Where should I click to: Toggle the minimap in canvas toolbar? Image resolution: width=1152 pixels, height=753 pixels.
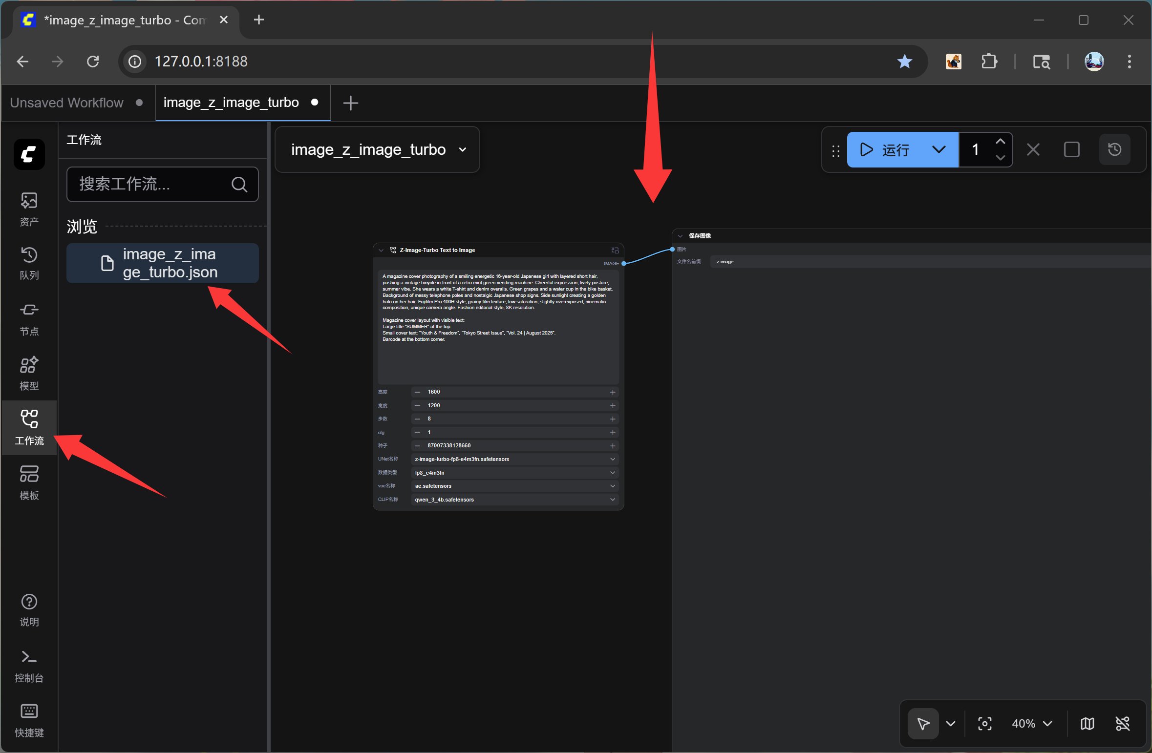(1087, 723)
